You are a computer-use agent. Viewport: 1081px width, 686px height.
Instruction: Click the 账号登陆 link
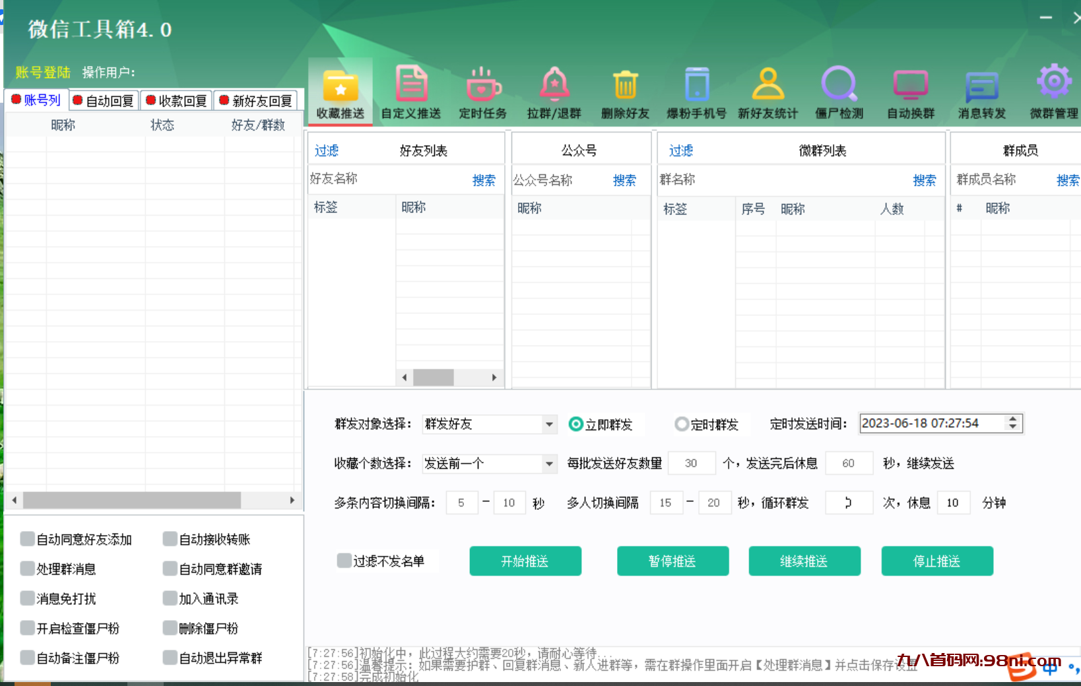click(x=43, y=73)
